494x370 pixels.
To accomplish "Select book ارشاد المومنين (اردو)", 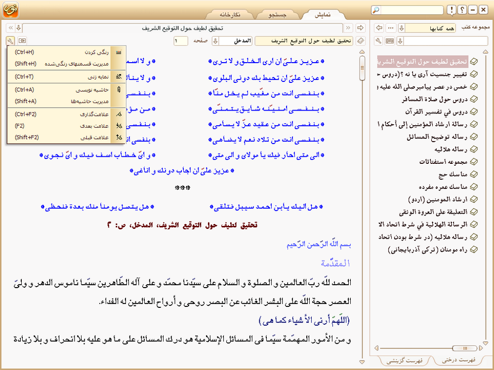I will (x=438, y=199).
